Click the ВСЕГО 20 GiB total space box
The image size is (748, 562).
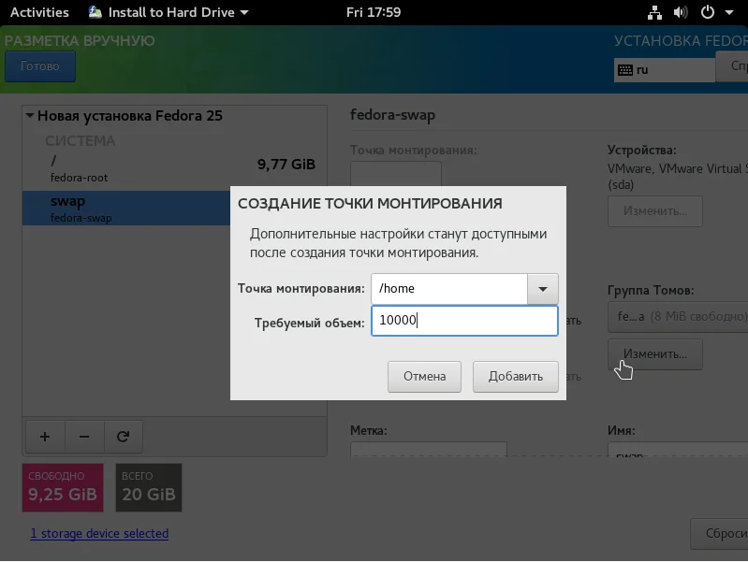coord(148,487)
